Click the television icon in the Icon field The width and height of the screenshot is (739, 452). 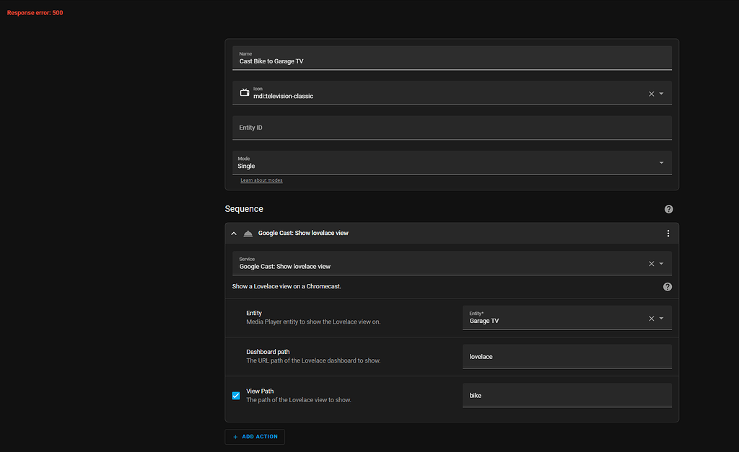click(245, 92)
